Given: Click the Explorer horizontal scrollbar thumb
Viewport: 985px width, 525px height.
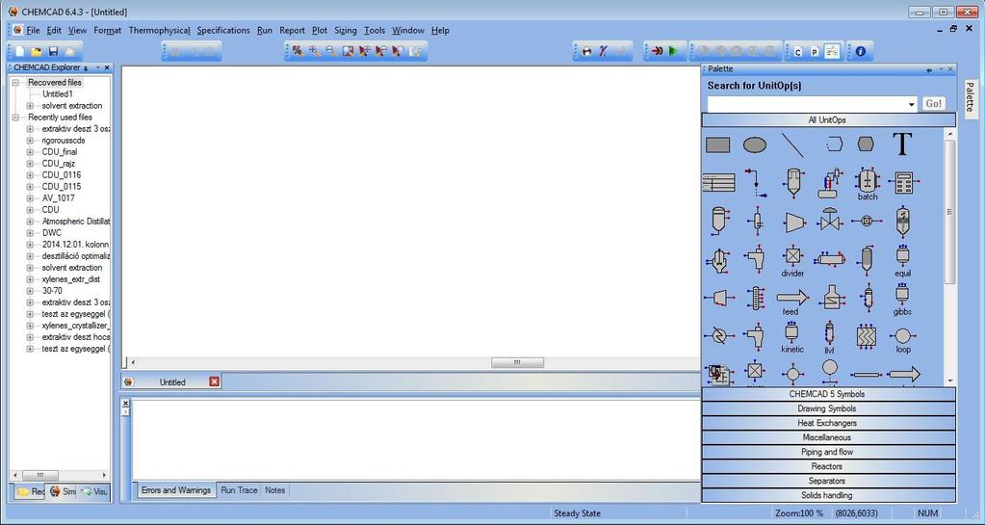Looking at the screenshot, I should [40, 475].
